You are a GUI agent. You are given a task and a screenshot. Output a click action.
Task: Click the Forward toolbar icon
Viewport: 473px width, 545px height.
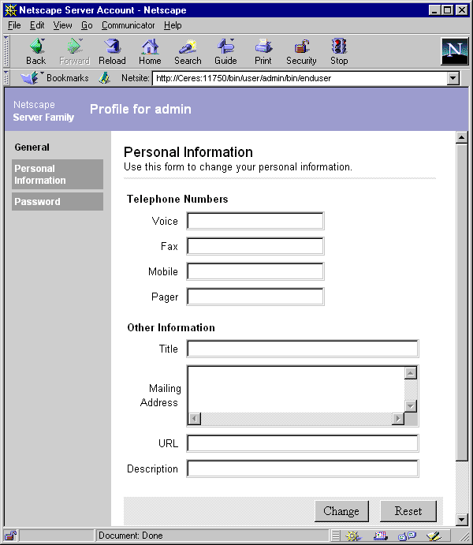[x=74, y=51]
